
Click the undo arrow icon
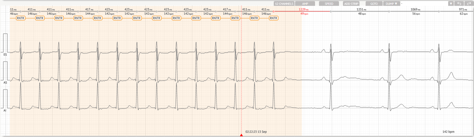pyautogui.click(x=459, y=4)
